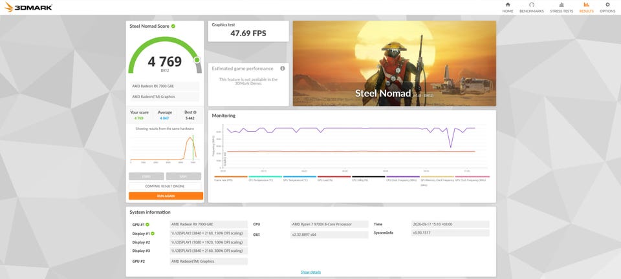
Task: Click the System information heading
Action: coord(150,212)
